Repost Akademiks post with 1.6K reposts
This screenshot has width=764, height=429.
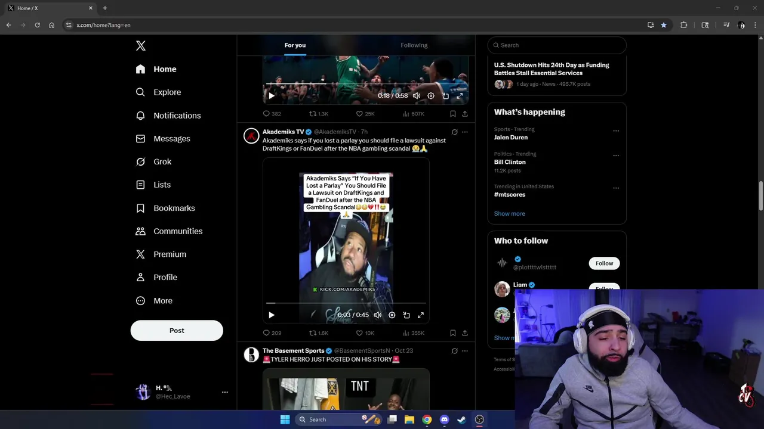coord(318,333)
